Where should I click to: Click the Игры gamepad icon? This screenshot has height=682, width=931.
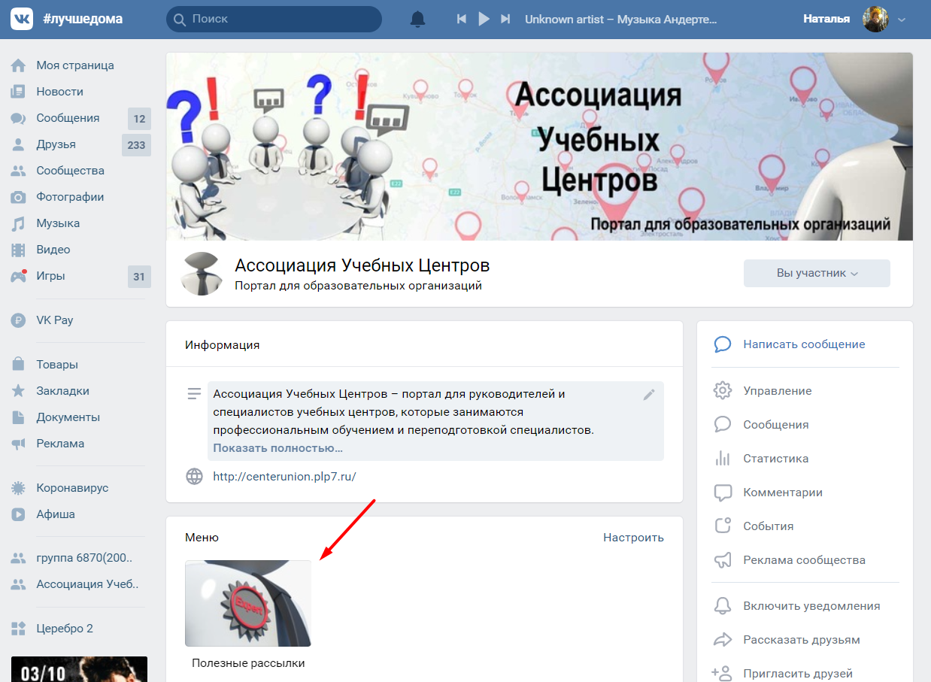[19, 276]
